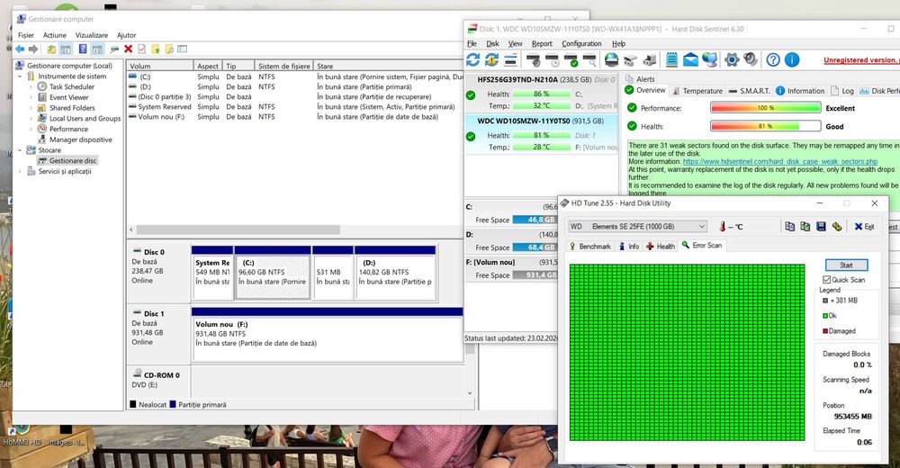Open the Report menu in Hard Disk Sentinel
This screenshot has width=900, height=468.
542,43
